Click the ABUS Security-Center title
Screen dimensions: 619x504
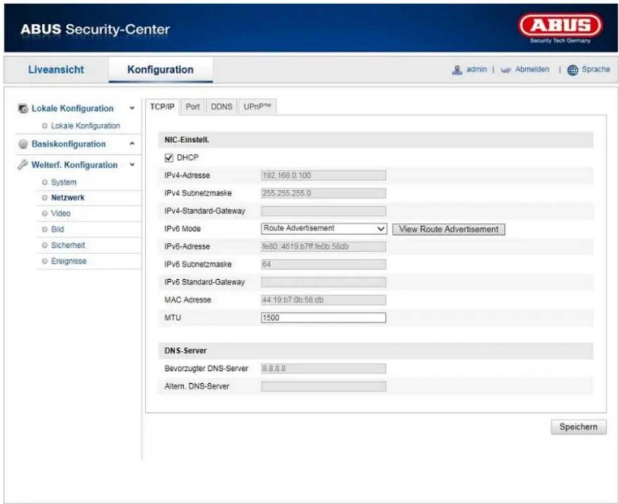[95, 30]
